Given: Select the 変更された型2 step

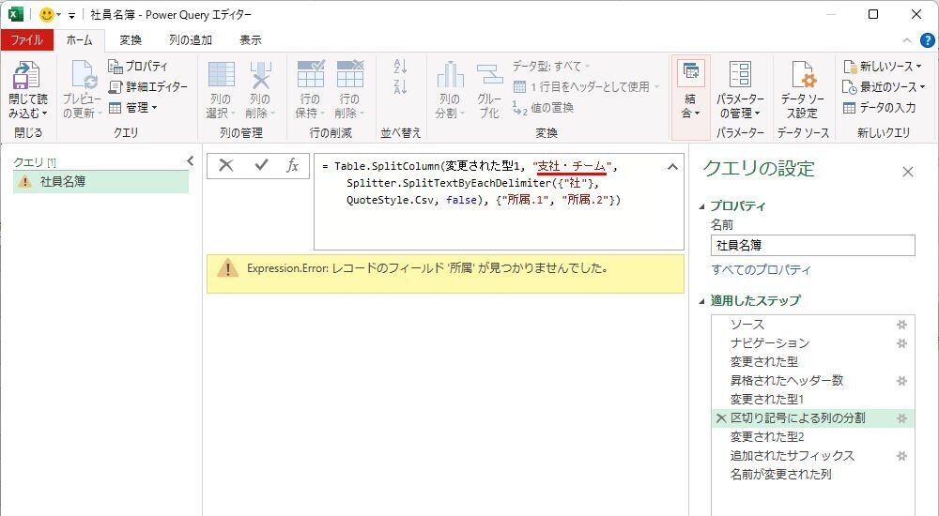Looking at the screenshot, I should [767, 436].
